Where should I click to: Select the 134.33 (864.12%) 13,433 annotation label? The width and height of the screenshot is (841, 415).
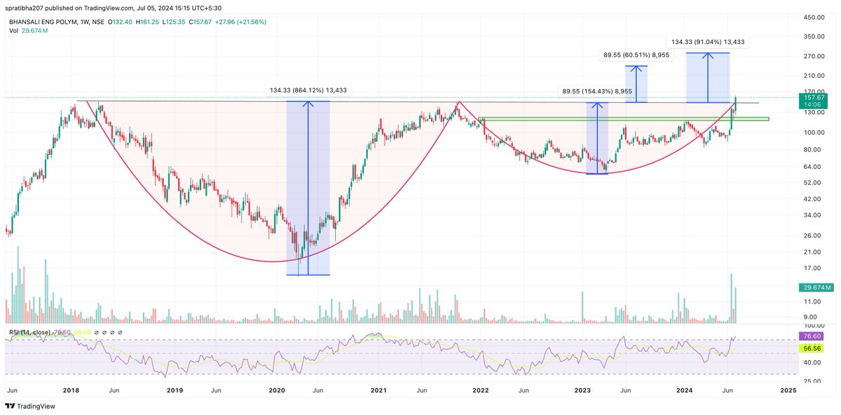coord(308,90)
